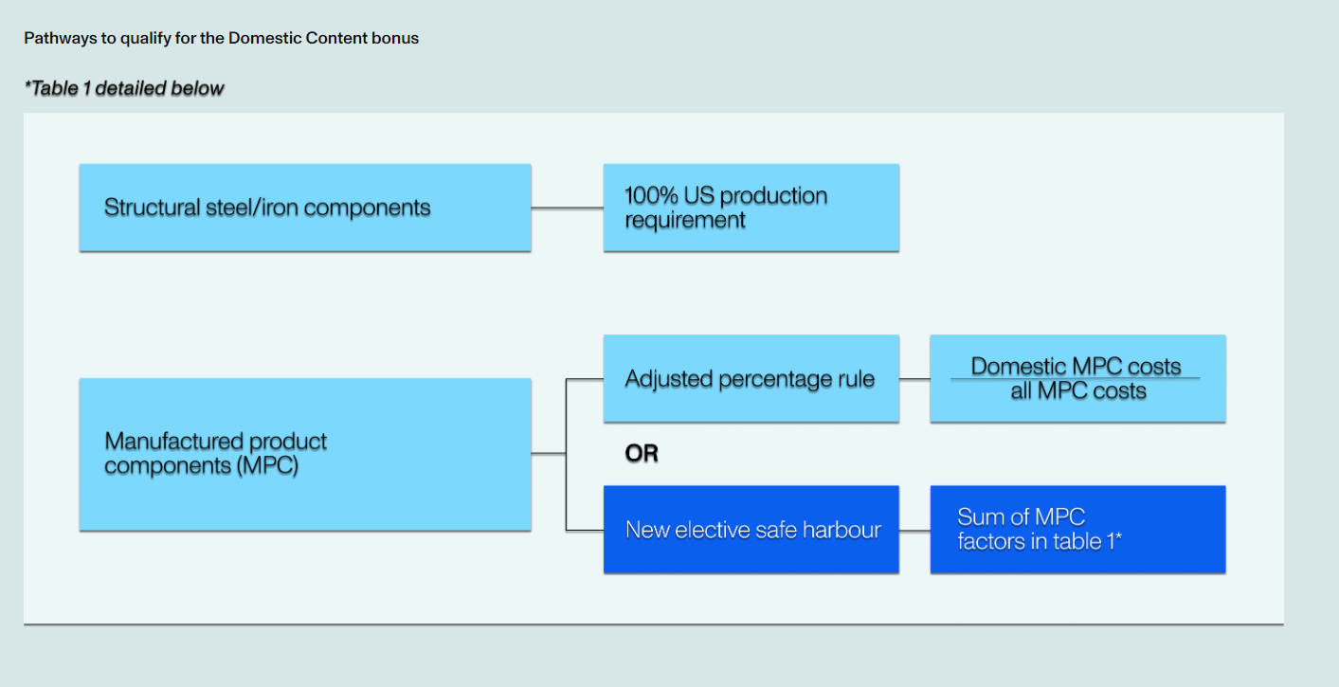
Task: Click the fraction divider line under Domestic MPC costs
Action: pos(1076,379)
